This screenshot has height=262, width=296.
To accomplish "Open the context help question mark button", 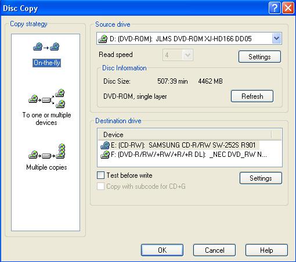I will (275, 8).
